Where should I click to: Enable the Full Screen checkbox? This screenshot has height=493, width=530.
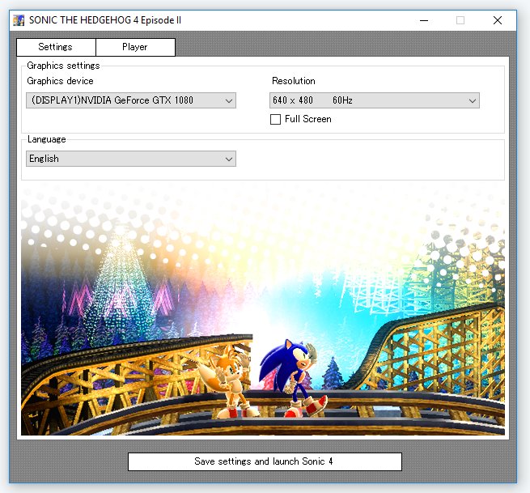[275, 119]
